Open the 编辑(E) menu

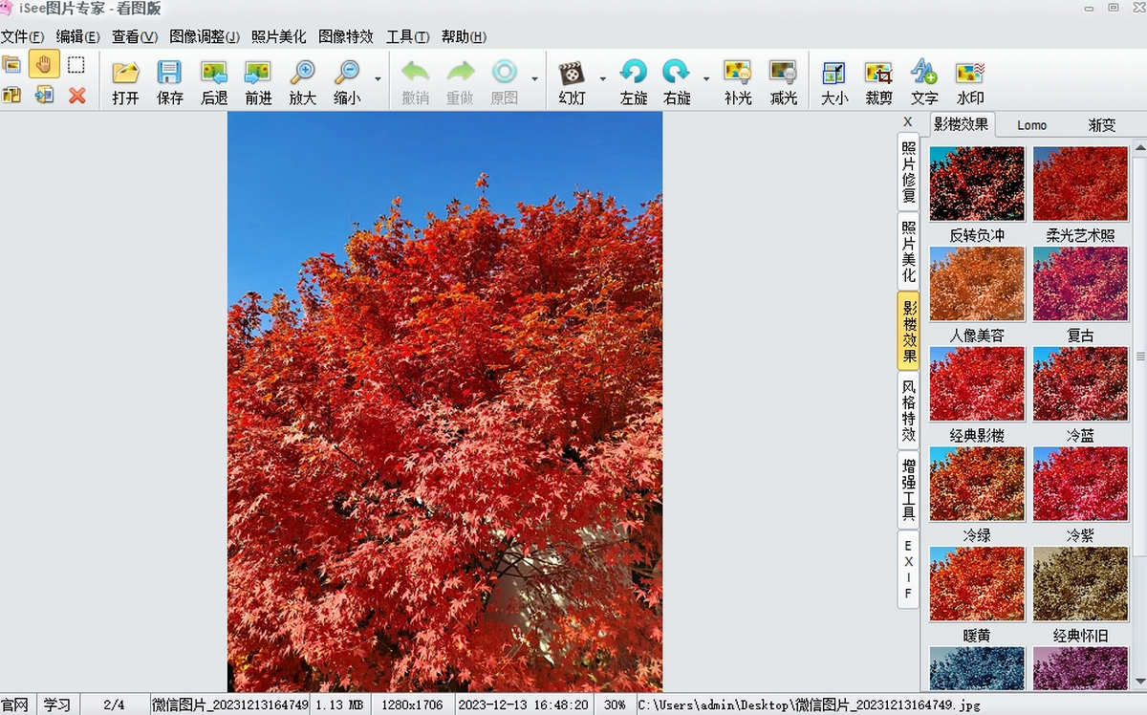pos(78,37)
